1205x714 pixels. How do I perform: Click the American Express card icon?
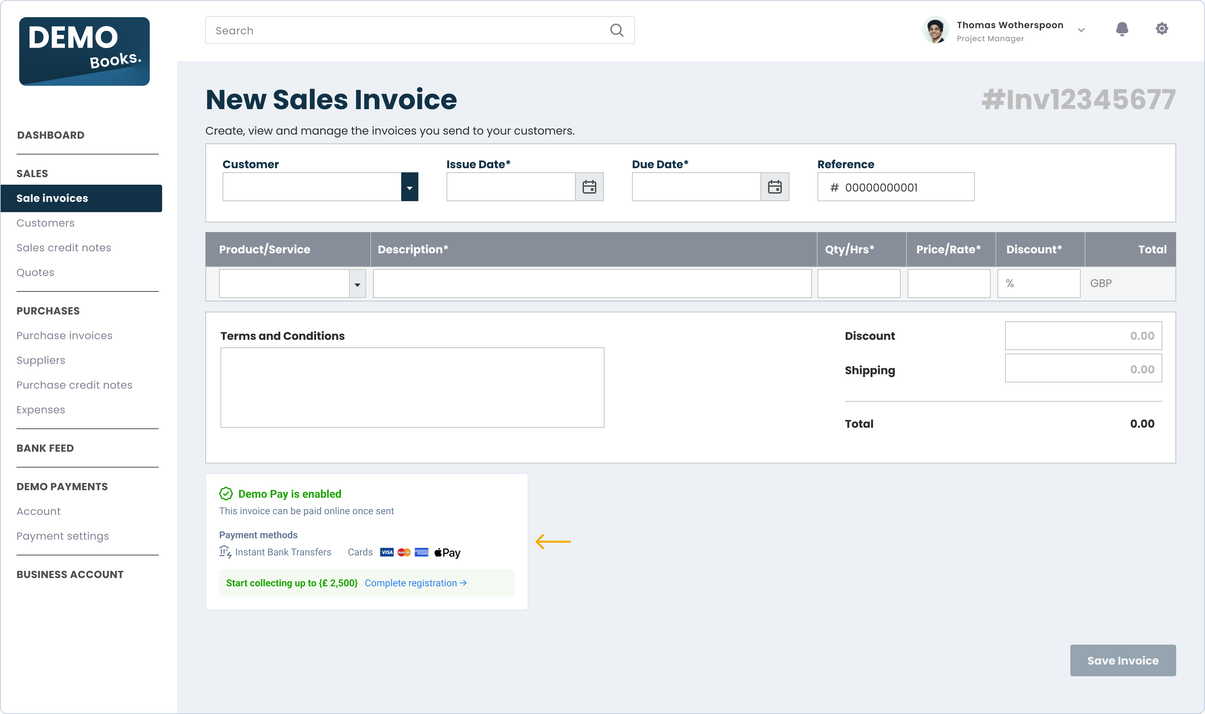coord(422,552)
